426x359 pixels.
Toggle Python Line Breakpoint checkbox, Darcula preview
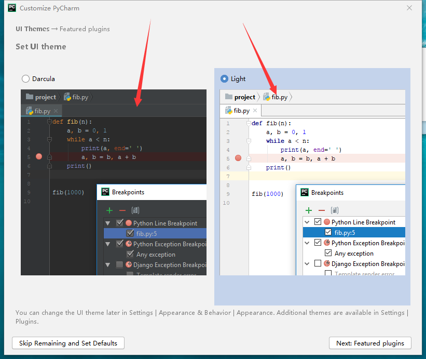pos(119,223)
